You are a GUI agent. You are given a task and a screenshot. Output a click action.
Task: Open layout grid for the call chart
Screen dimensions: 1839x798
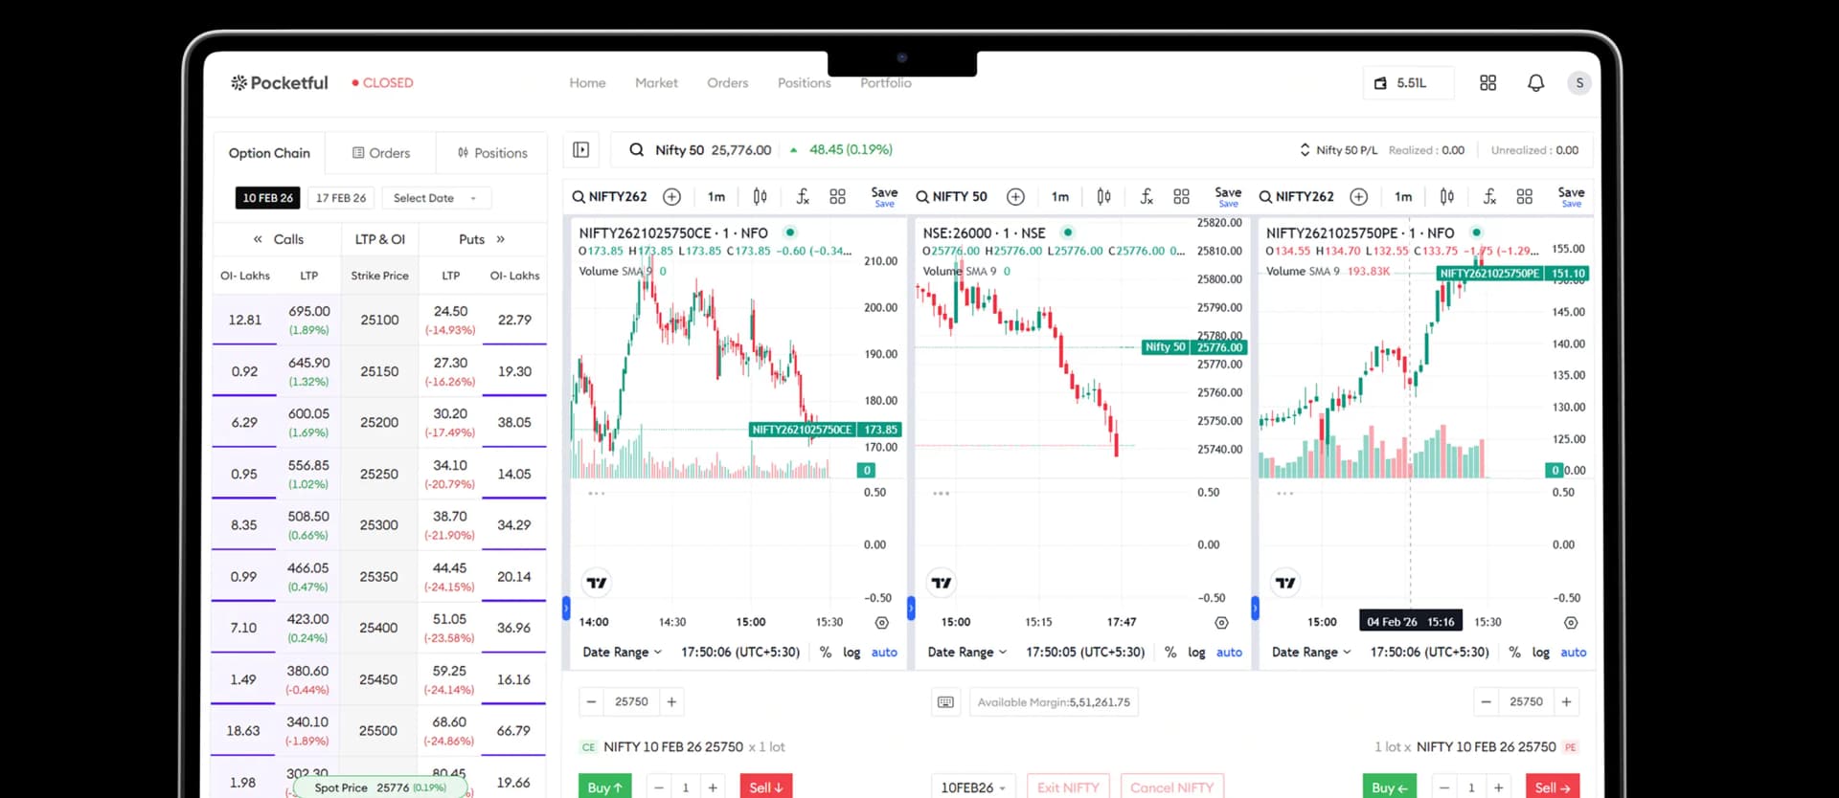click(837, 196)
